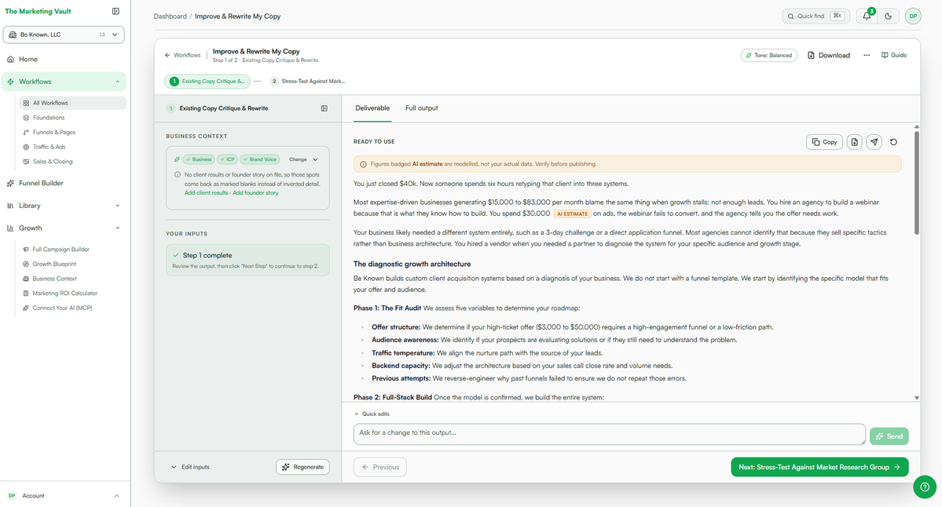Revert output with the undo arrow icon

pyautogui.click(x=893, y=142)
